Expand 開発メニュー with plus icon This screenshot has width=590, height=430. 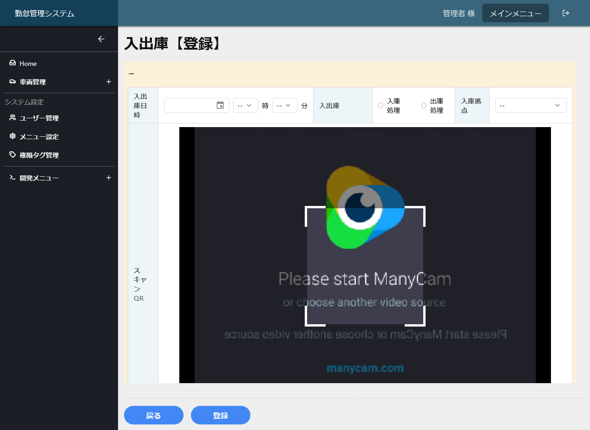click(x=109, y=178)
